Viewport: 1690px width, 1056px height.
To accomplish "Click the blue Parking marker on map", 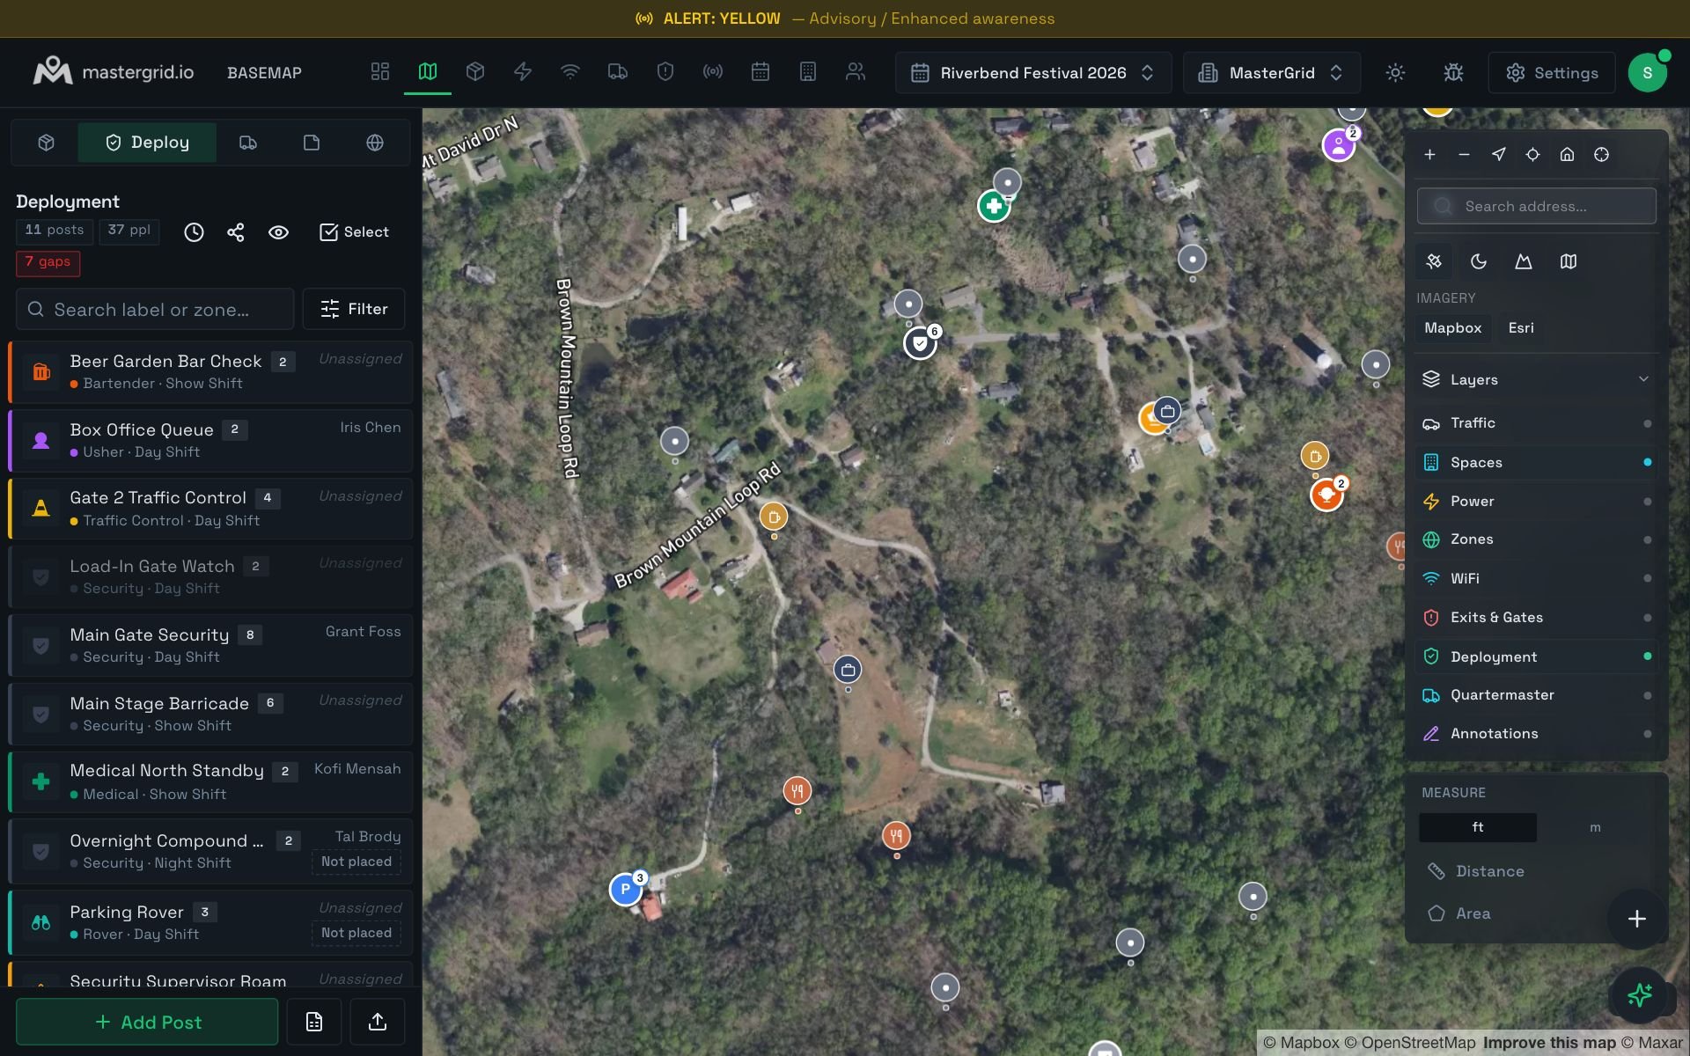I will pos(626,890).
